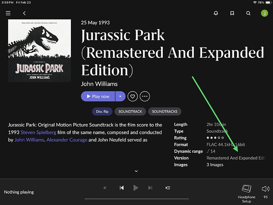273x205 pixels.
Task: Open search with the magnifier icon
Action: point(248,14)
